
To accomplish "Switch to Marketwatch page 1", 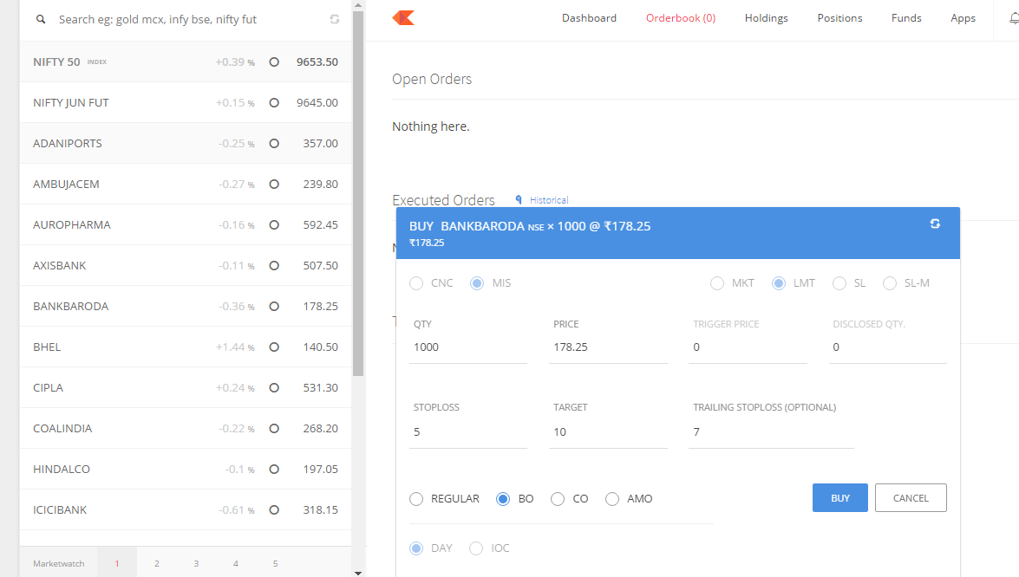I will 117,563.
